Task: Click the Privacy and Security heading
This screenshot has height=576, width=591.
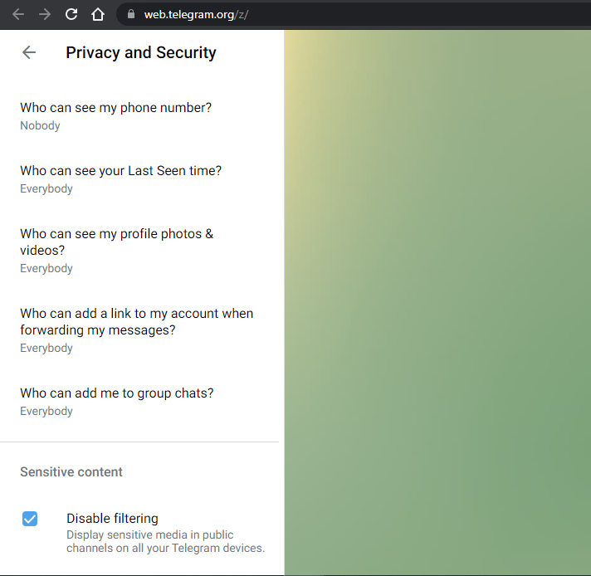Action: pyautogui.click(x=141, y=52)
